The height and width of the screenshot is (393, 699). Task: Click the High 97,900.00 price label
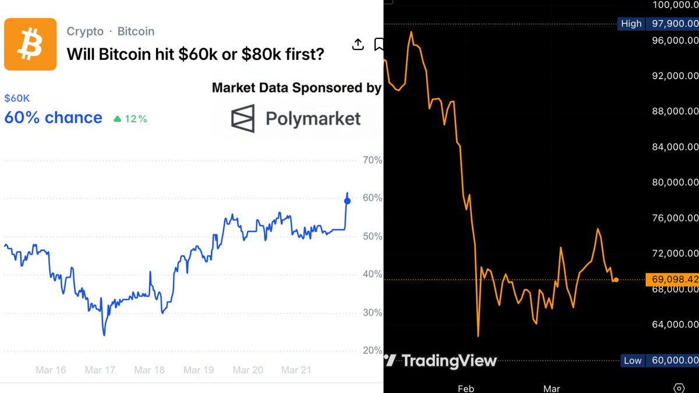click(x=658, y=24)
